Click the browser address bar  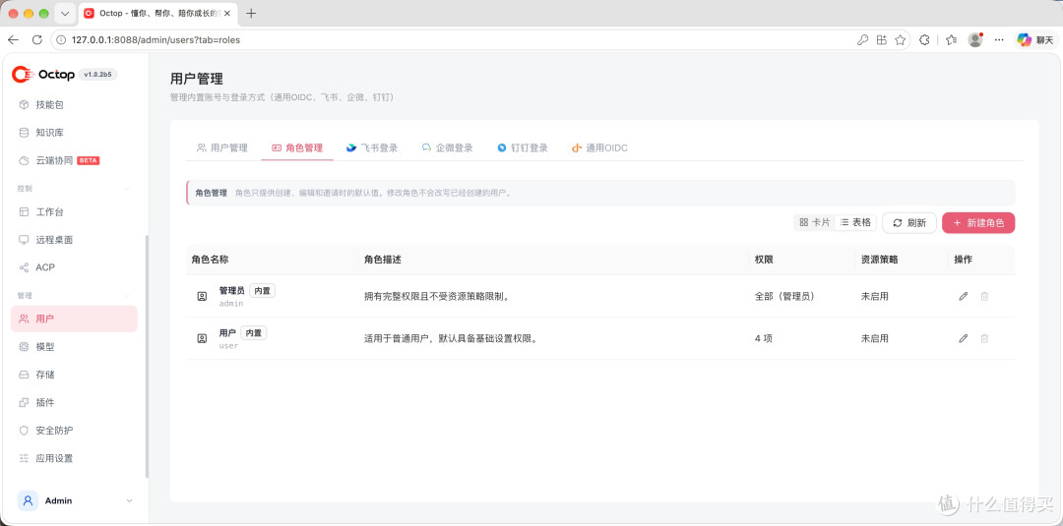454,40
